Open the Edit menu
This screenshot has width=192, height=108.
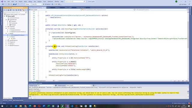pos(9,1)
